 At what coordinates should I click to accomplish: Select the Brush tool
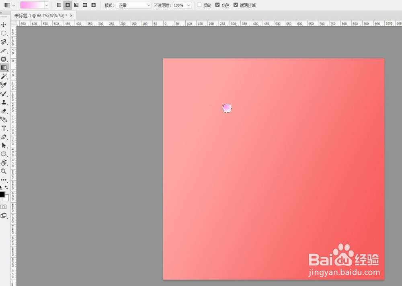(x=4, y=94)
